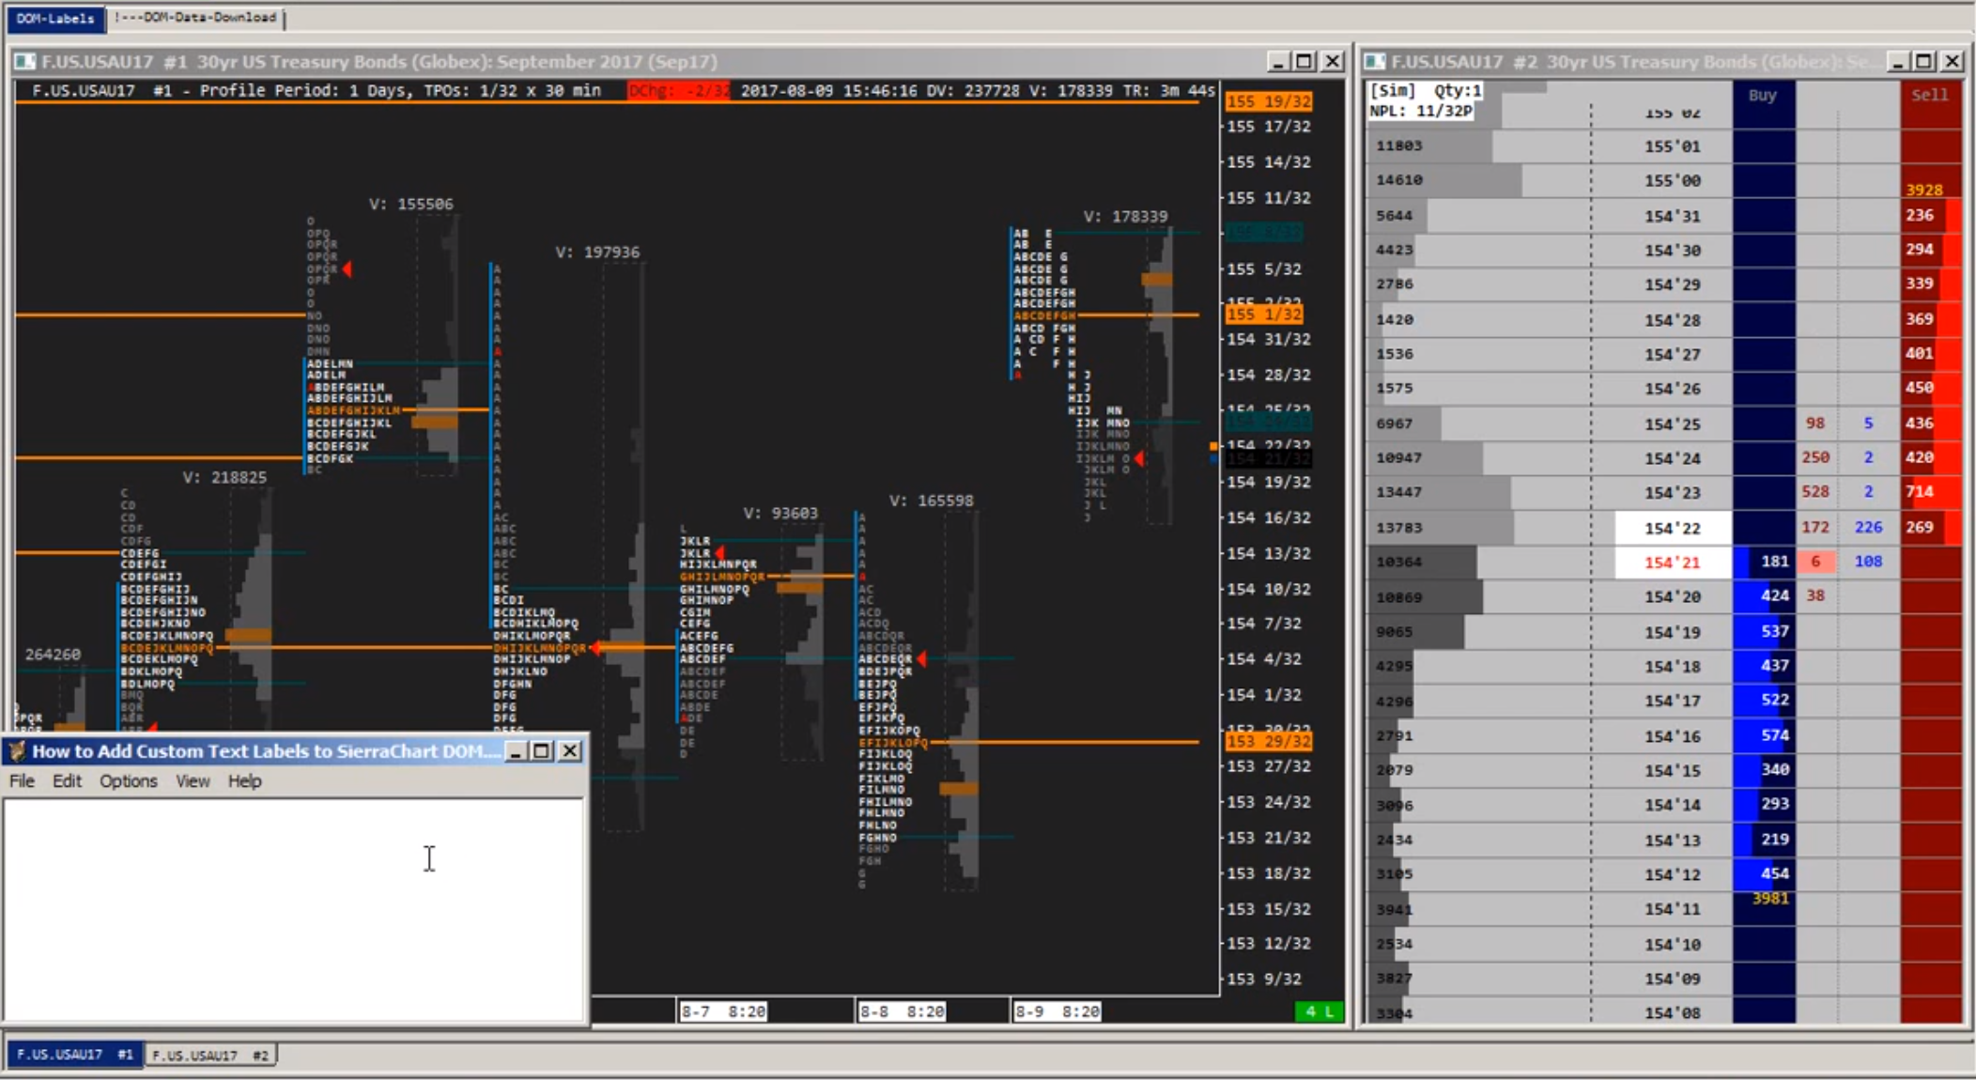Image resolution: width=1976 pixels, height=1080 pixels.
Task: Click the volume value 14610 in DOM
Action: (1399, 179)
